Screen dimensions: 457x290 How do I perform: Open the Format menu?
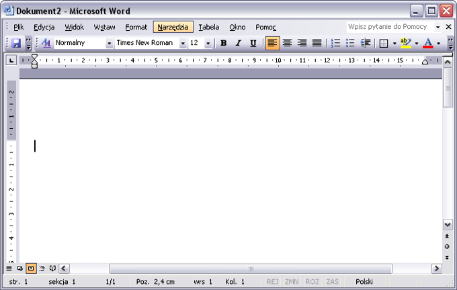point(136,27)
